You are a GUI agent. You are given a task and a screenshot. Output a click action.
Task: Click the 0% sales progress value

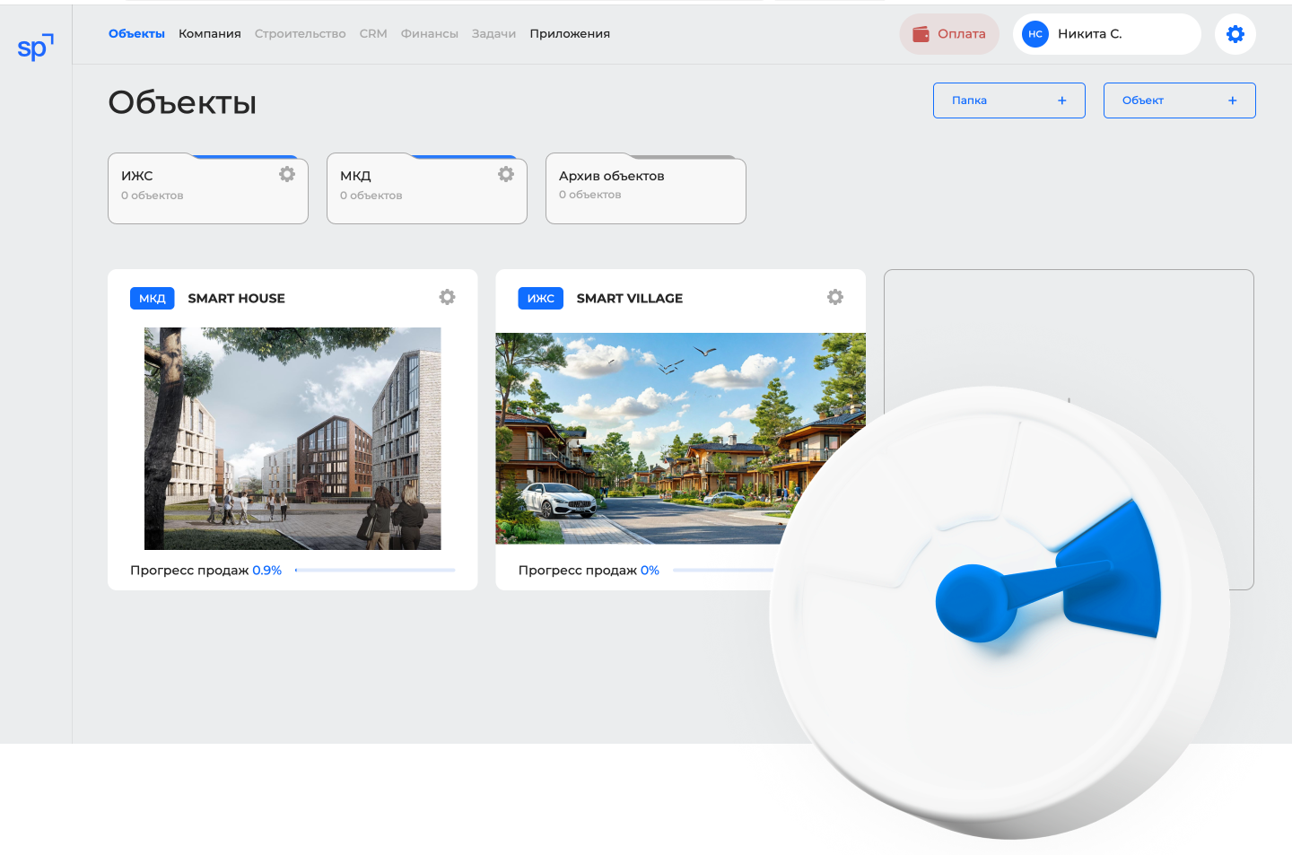[x=650, y=571]
